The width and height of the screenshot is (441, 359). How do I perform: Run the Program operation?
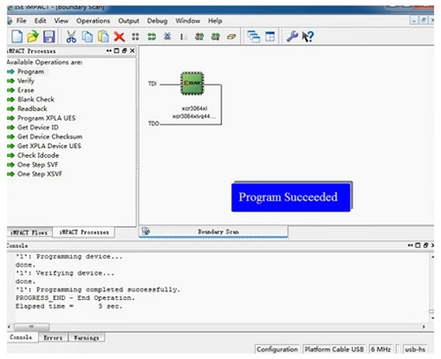click(31, 71)
